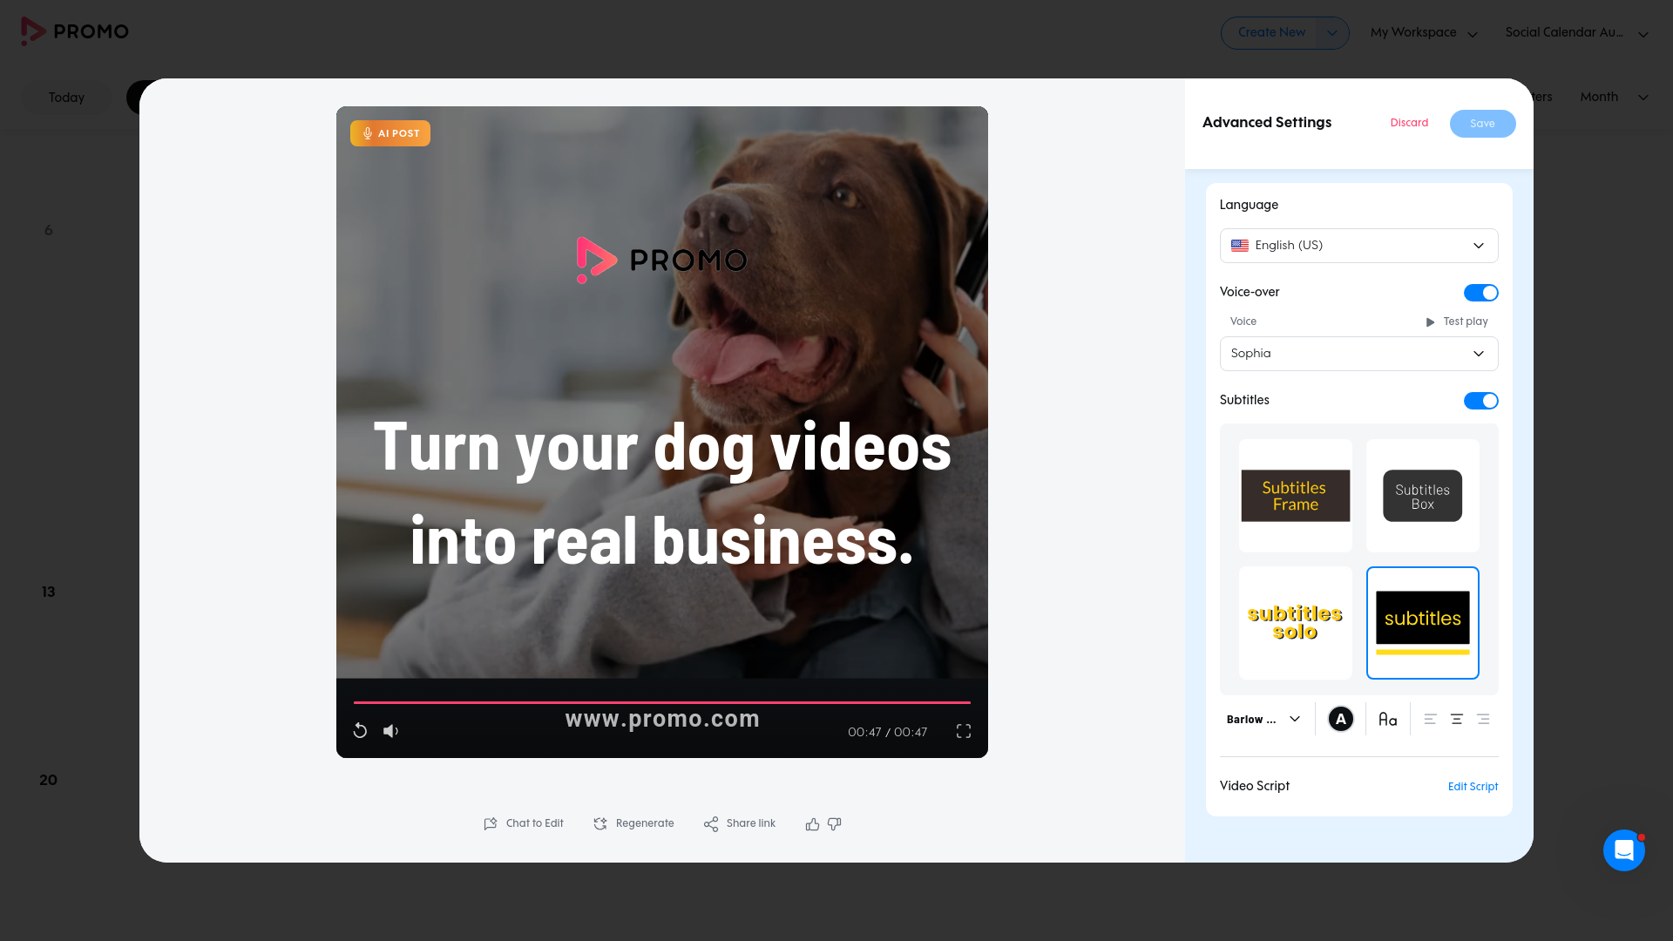The width and height of the screenshot is (1673, 941).
Task: Open the Barlow font dropdown
Action: point(1263,720)
